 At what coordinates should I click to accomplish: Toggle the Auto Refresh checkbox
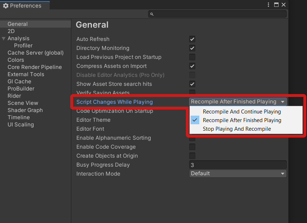pos(192,39)
